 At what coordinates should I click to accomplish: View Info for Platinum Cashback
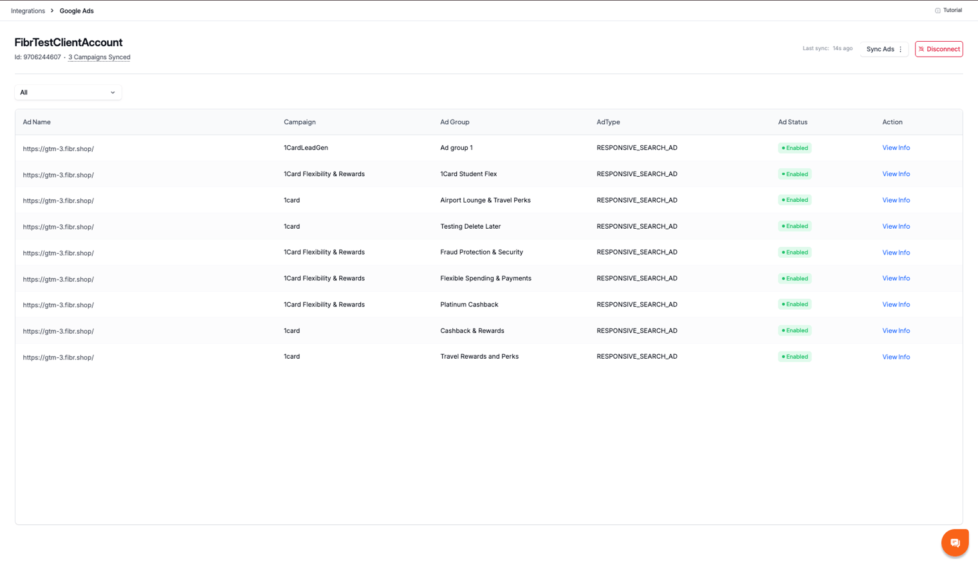896,305
